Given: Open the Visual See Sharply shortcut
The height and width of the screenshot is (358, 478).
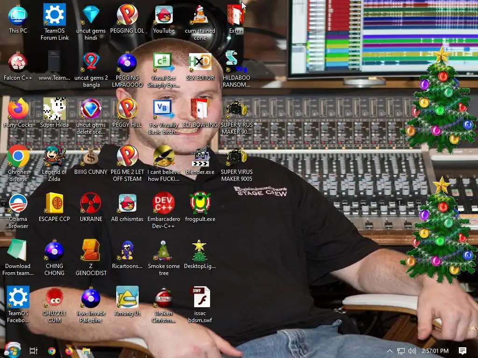Looking at the screenshot, I should coord(164,62).
